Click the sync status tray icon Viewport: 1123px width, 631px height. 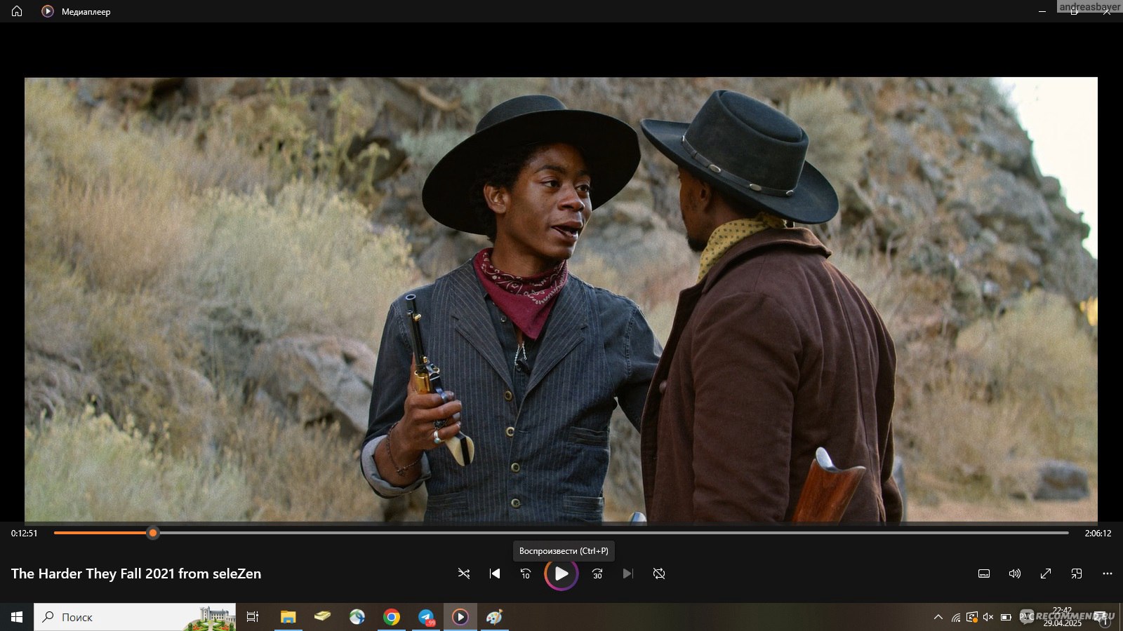tap(972, 617)
